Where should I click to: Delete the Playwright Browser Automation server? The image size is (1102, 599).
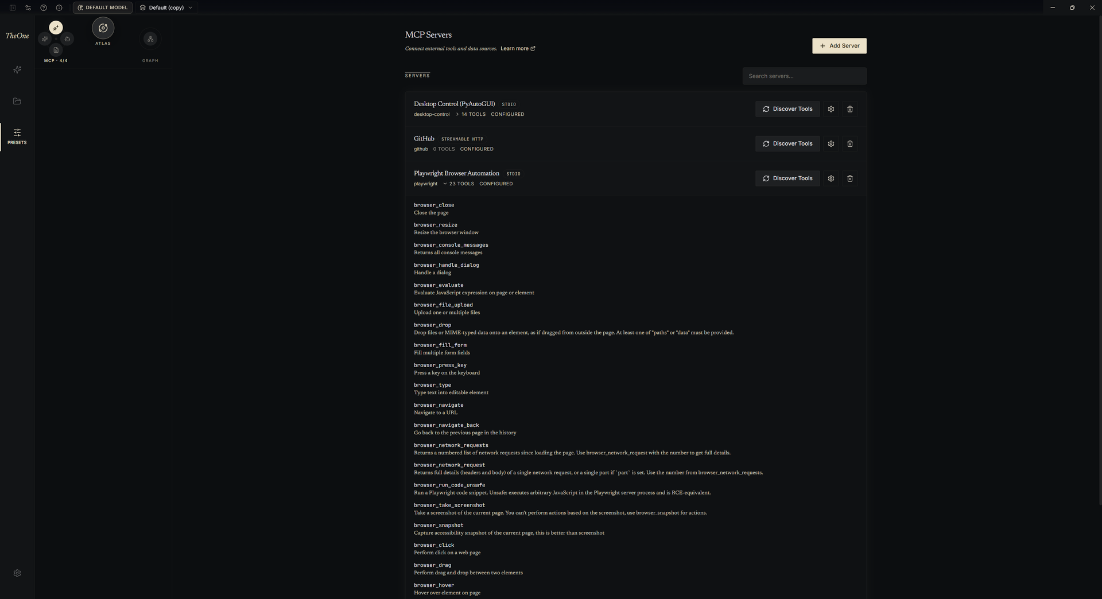click(850, 178)
